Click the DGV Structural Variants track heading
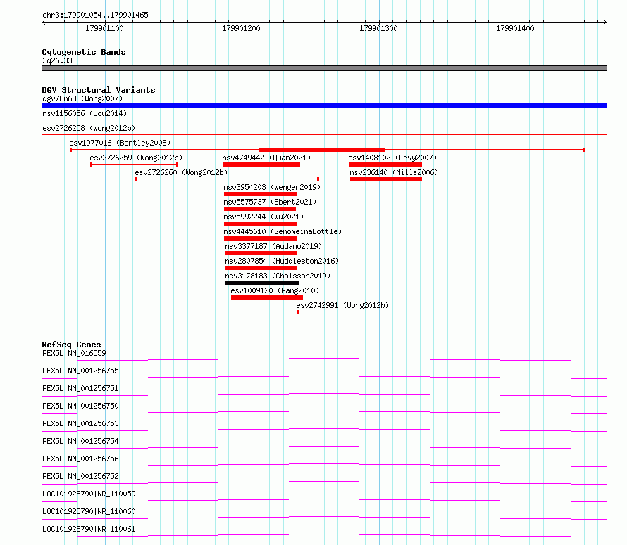Image resolution: width=627 pixels, height=545 pixels. [99, 90]
